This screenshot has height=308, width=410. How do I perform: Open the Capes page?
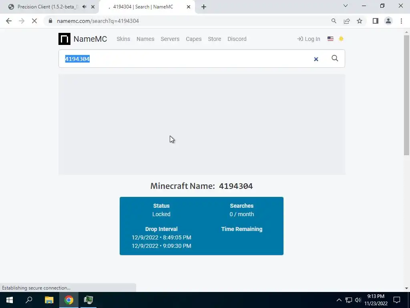tap(193, 39)
